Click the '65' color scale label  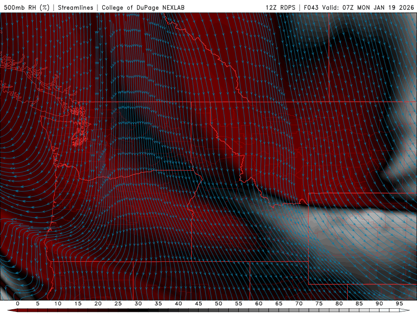click(279, 304)
